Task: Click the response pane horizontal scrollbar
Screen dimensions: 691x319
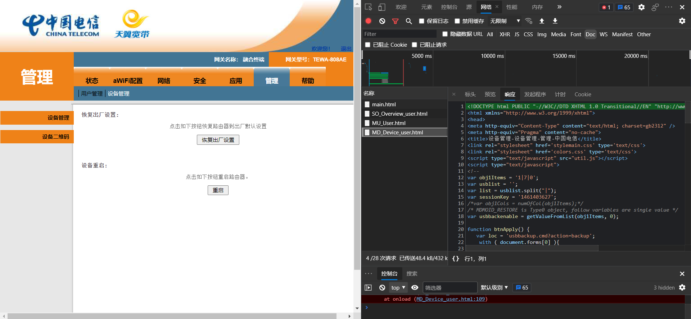Action: tap(532, 248)
